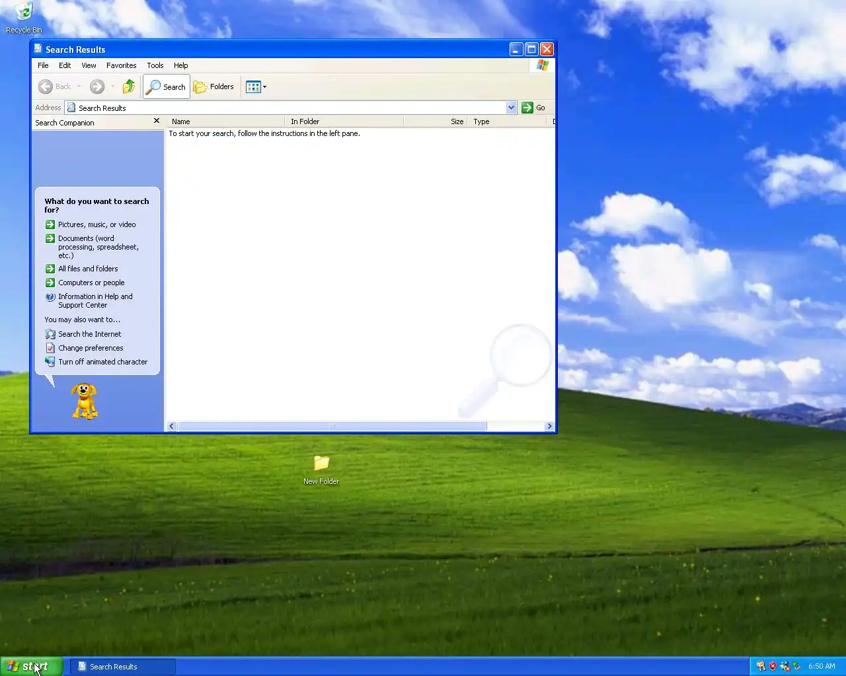Close the Search Companion pane
846x676 pixels.
click(x=157, y=121)
